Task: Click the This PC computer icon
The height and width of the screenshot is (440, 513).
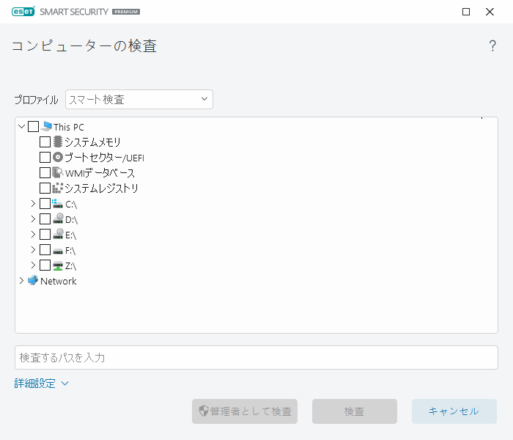Action: [x=47, y=127]
